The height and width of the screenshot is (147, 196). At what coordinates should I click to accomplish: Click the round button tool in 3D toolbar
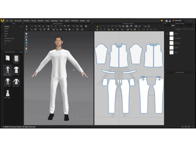69,29
